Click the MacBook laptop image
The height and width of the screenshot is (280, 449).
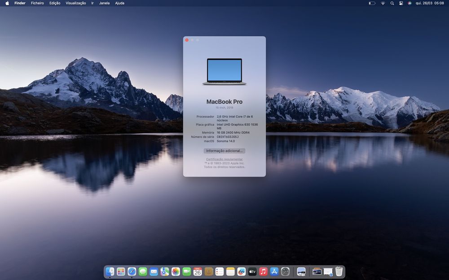pyautogui.click(x=224, y=71)
